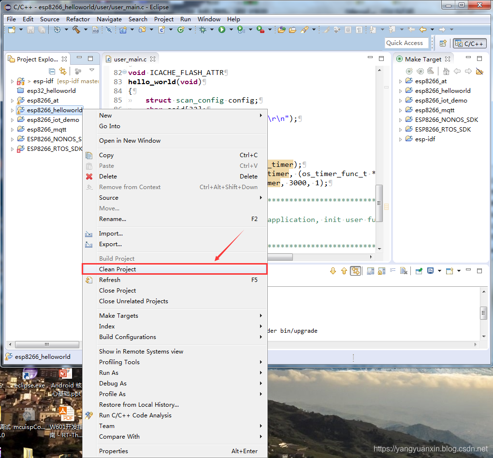This screenshot has height=458, width=493.
Task: Click the Clear Console icon
Action: [404, 271]
